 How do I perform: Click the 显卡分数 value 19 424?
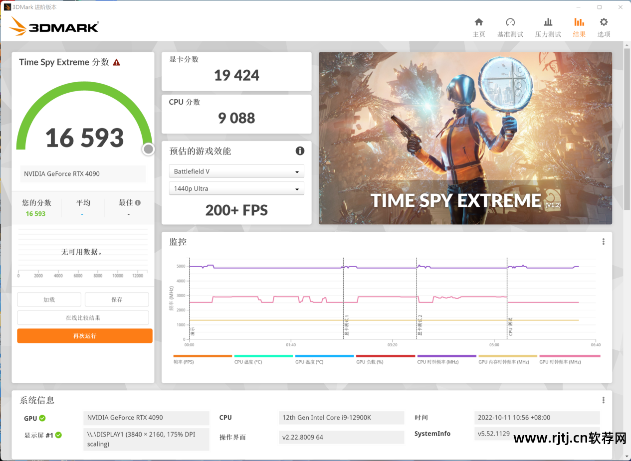tap(236, 76)
